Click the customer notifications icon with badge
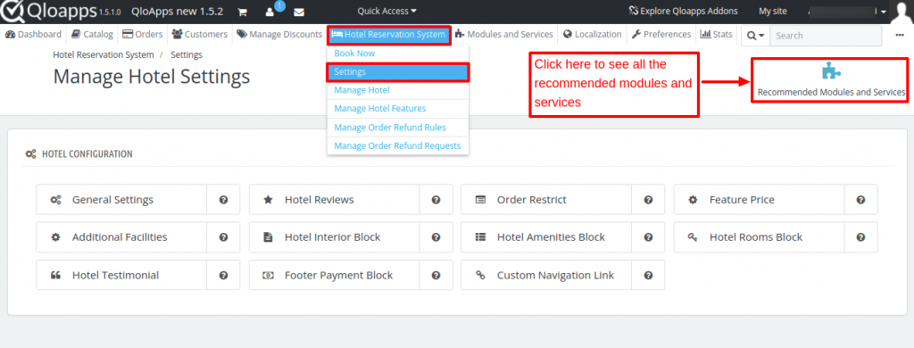 pyautogui.click(x=271, y=10)
